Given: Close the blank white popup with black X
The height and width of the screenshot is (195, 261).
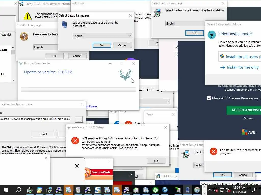Looking at the screenshot, I should 77,166.
